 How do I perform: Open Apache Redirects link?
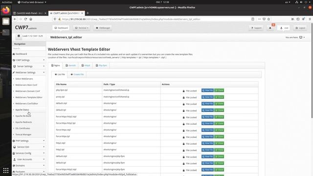[23, 122]
